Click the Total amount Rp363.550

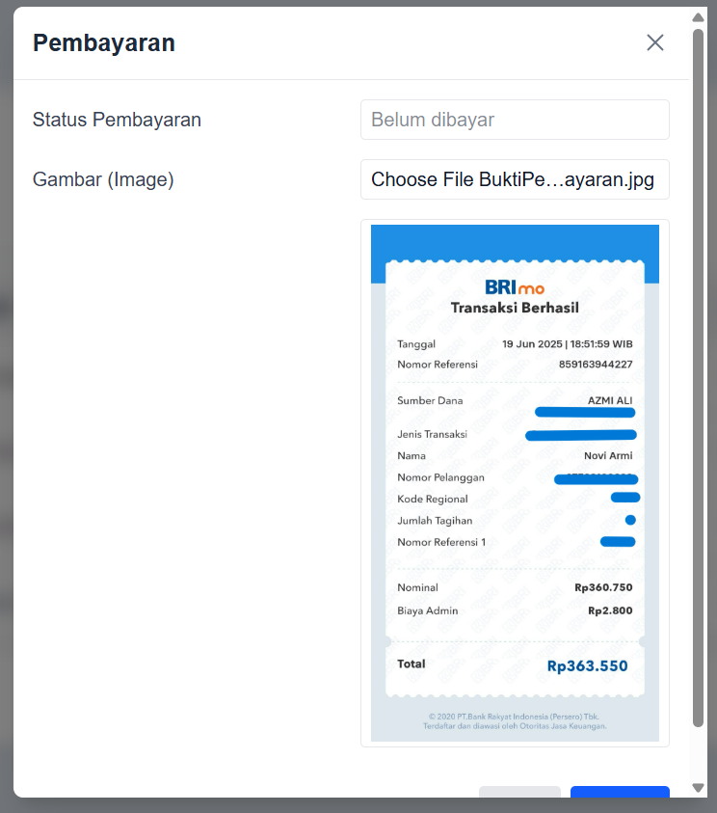[588, 665]
